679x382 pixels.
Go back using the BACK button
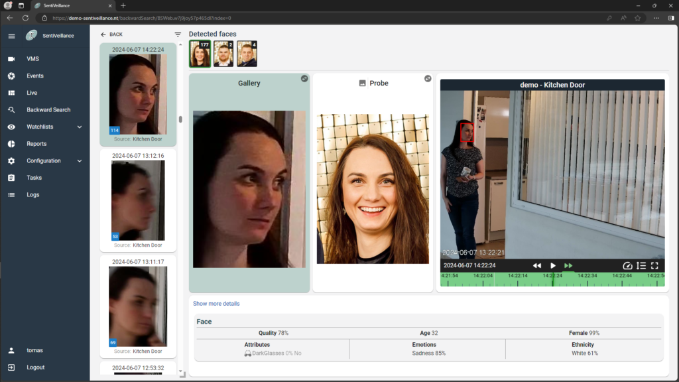(x=111, y=34)
